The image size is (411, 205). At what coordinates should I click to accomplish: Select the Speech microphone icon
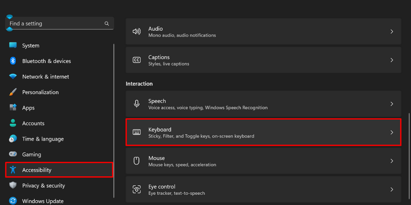coord(137,104)
